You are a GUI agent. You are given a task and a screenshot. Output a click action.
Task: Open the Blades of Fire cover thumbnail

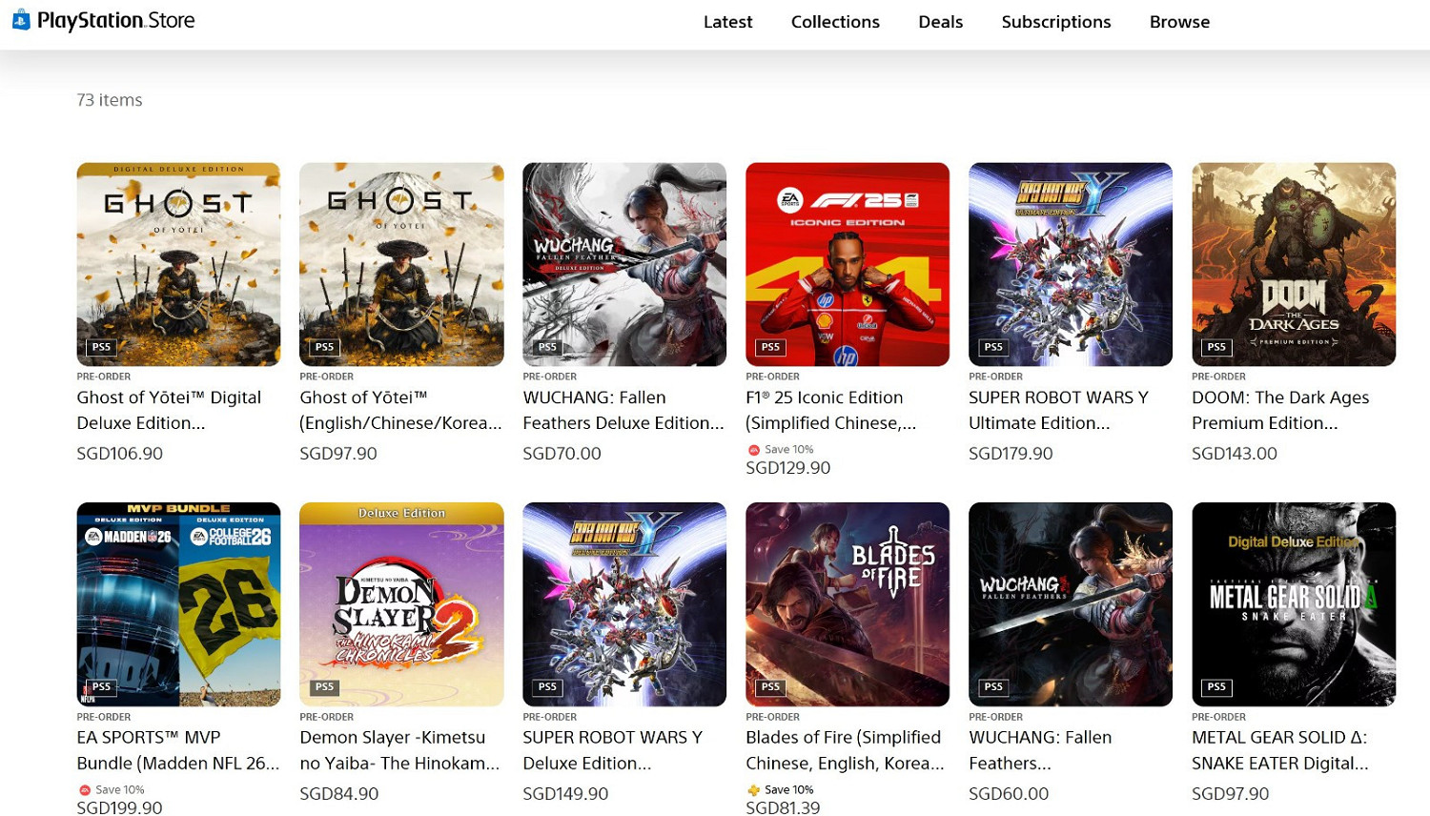point(847,604)
